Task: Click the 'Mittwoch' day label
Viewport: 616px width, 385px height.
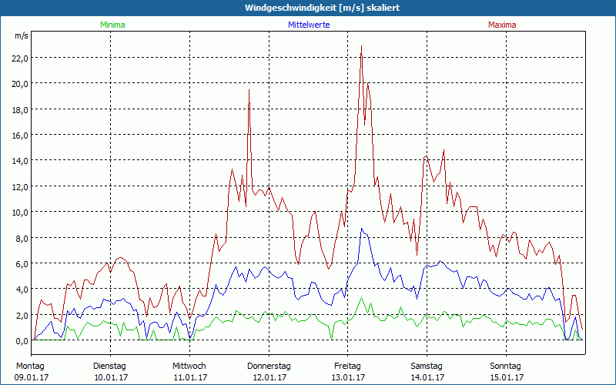Action: pyautogui.click(x=189, y=367)
